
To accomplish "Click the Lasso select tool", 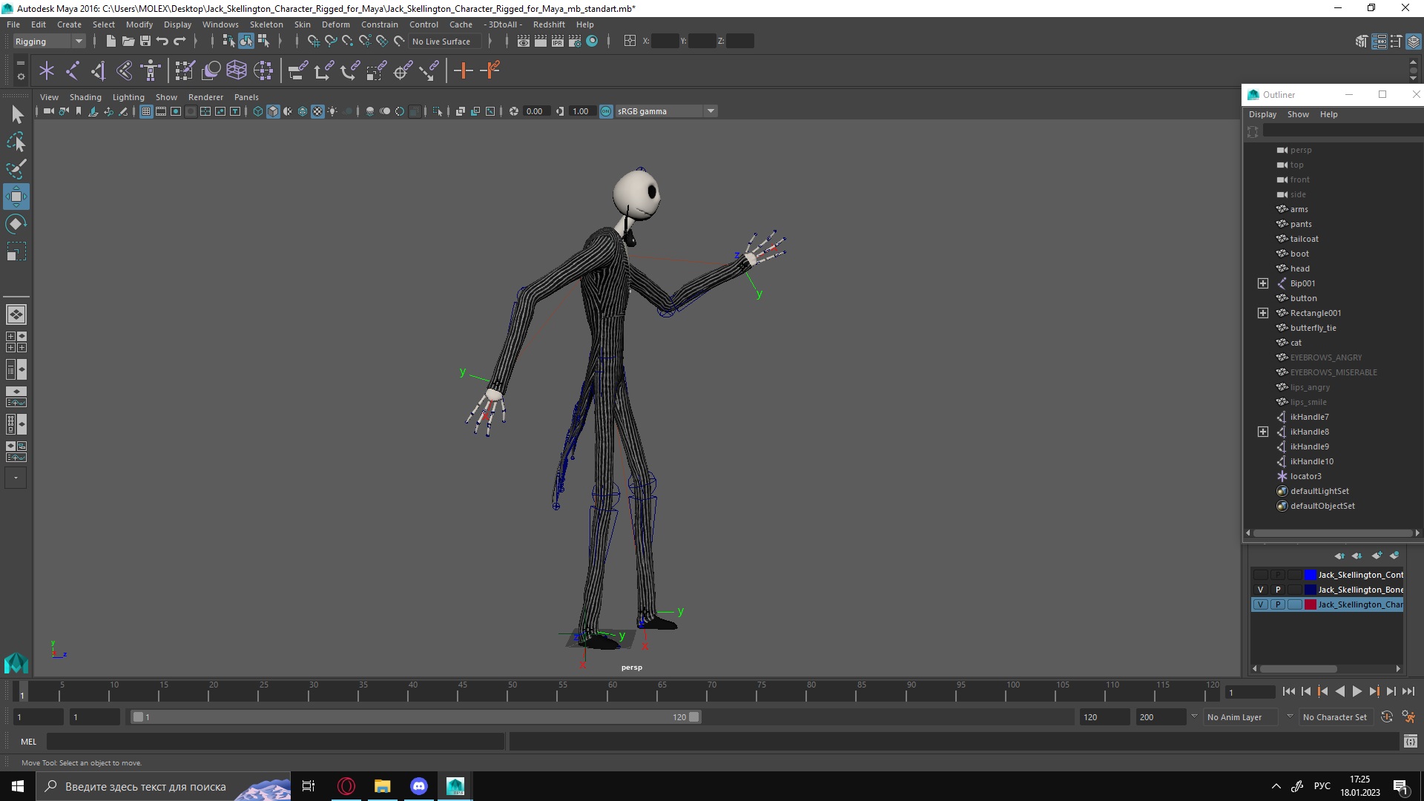I will (16, 142).
